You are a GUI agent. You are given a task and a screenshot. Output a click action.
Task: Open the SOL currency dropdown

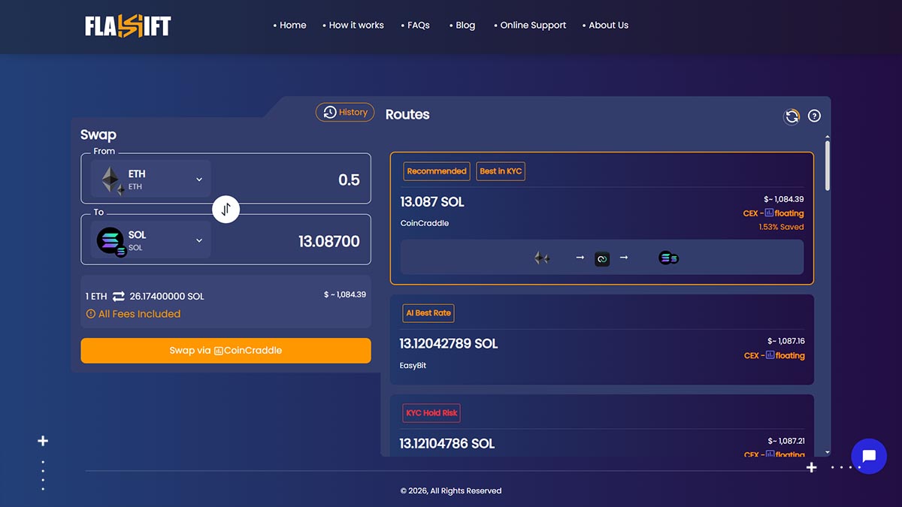(x=199, y=240)
